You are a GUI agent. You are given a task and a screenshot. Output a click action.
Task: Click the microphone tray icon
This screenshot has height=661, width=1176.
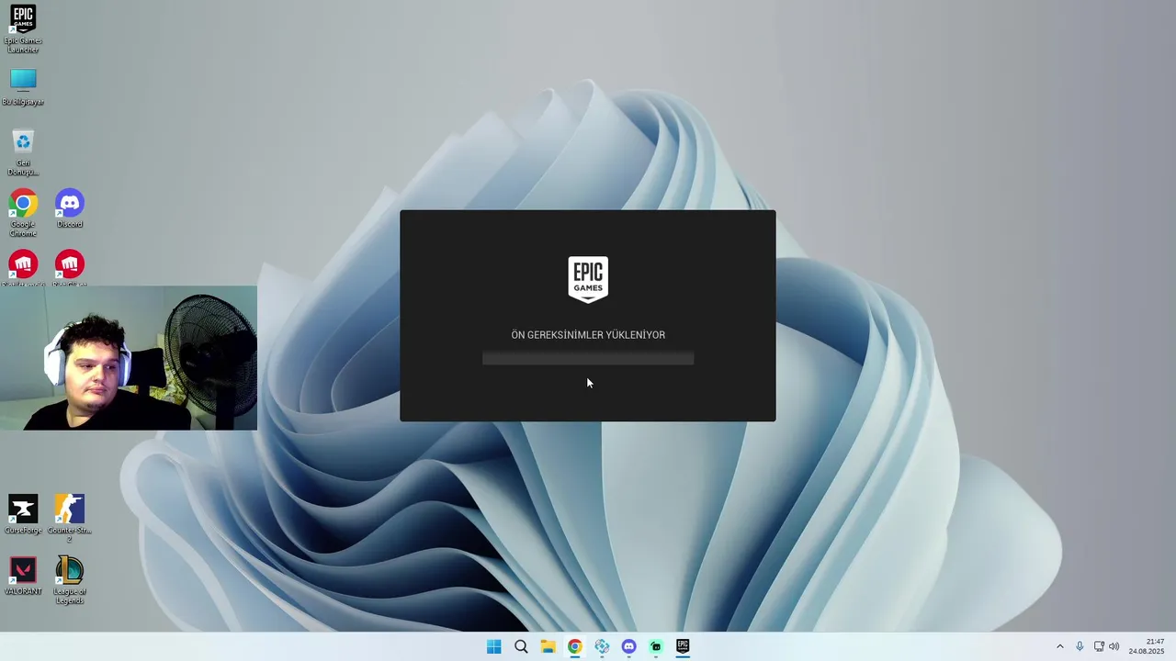coord(1080,646)
